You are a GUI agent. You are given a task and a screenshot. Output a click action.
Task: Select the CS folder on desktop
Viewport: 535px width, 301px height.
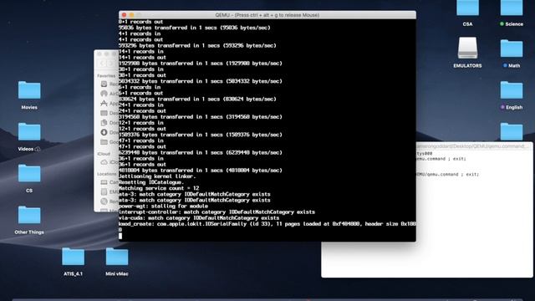(29, 178)
